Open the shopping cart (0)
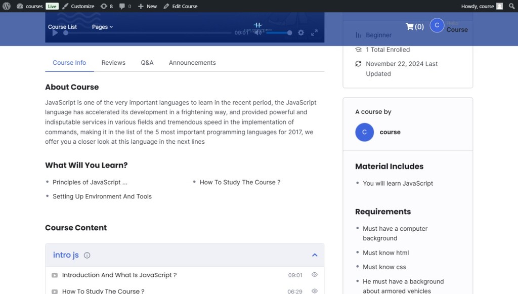518x294 pixels. pyautogui.click(x=415, y=26)
